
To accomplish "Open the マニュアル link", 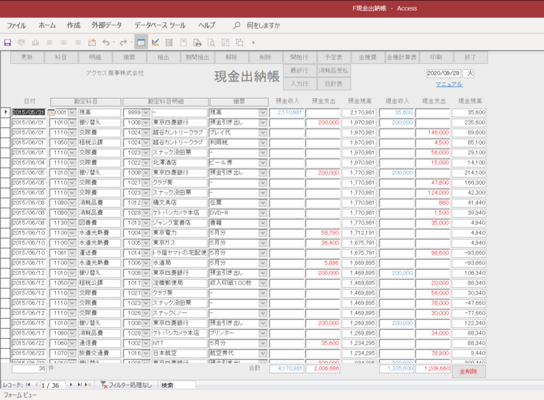I will (449, 84).
